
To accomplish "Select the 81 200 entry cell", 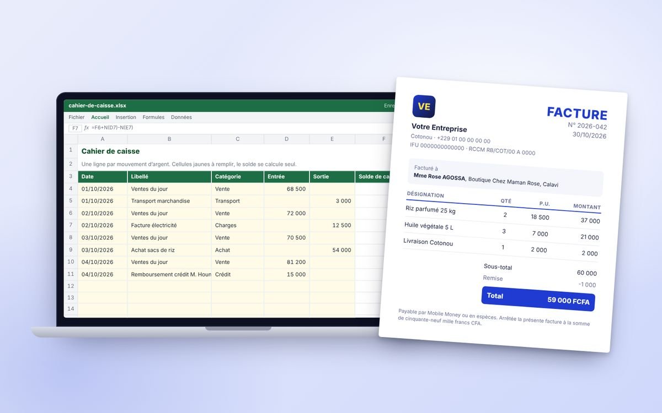I will pyautogui.click(x=286, y=262).
